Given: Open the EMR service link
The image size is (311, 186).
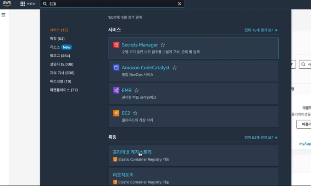Looking at the screenshot, I should tap(127, 91).
